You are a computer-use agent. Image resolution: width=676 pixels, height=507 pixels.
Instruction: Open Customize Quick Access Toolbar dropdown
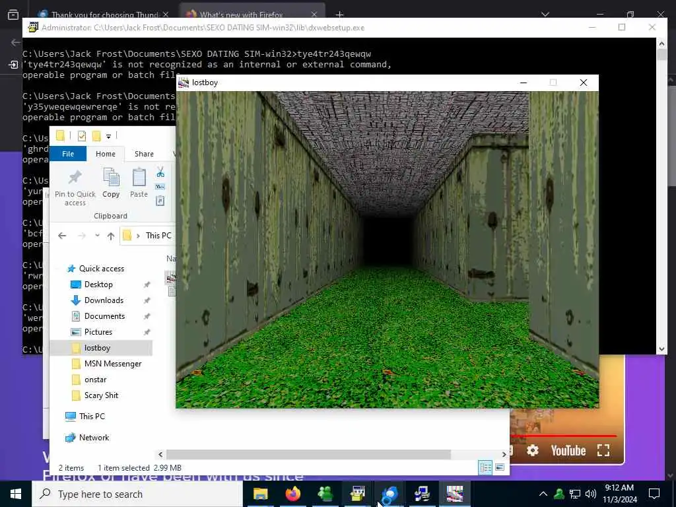tap(109, 137)
